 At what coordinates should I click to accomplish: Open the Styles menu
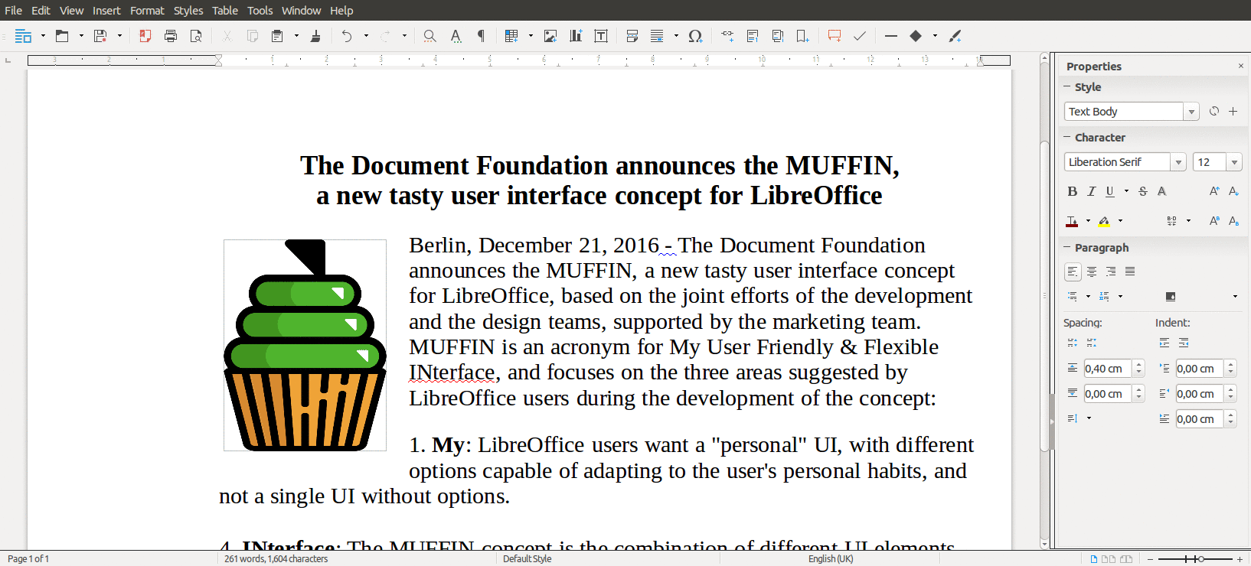pos(188,11)
